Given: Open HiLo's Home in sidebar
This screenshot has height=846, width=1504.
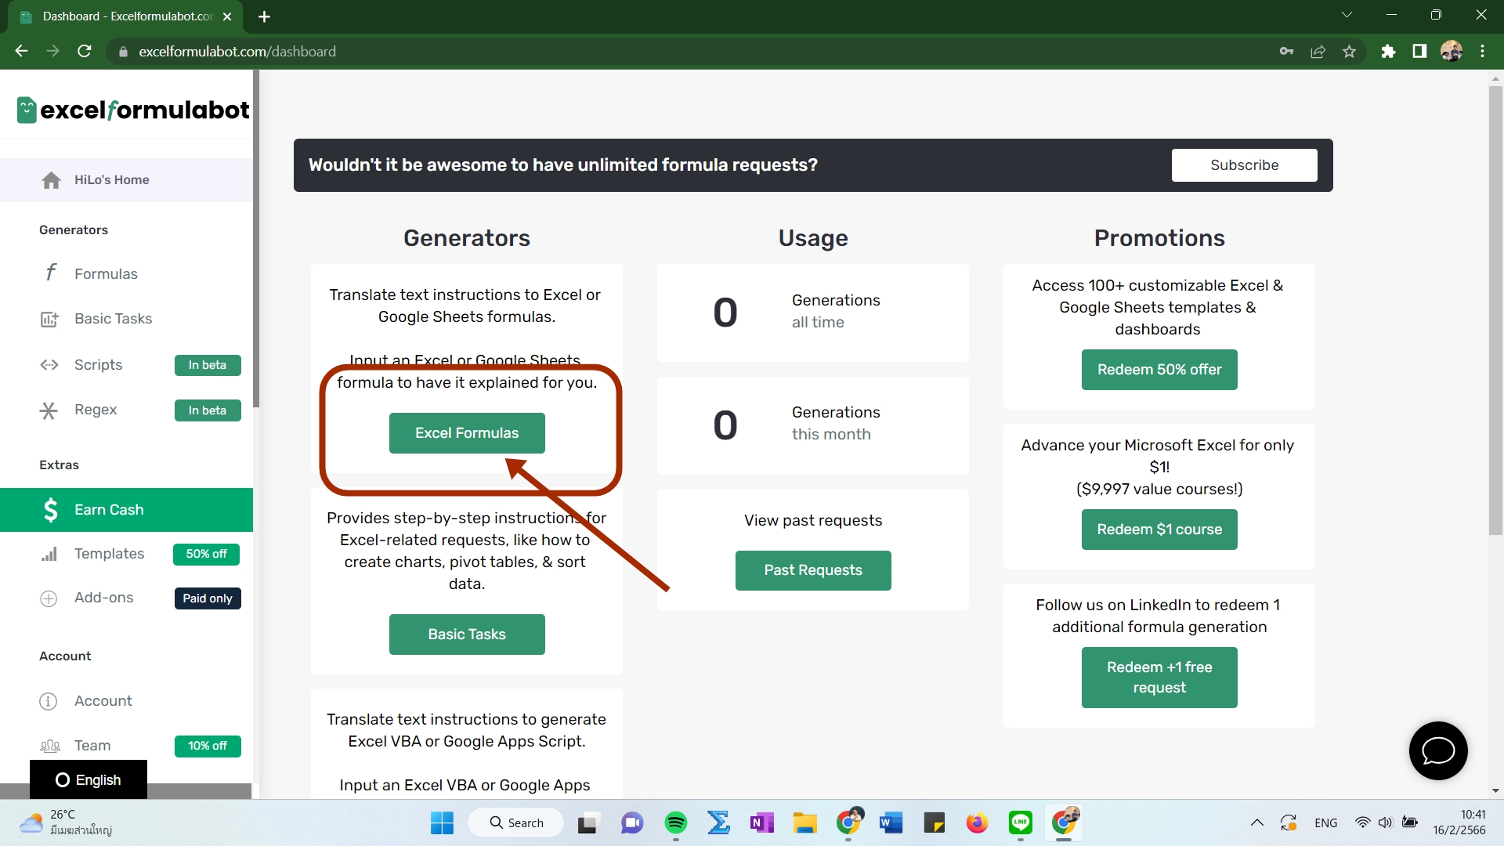Looking at the screenshot, I should [x=126, y=180].
